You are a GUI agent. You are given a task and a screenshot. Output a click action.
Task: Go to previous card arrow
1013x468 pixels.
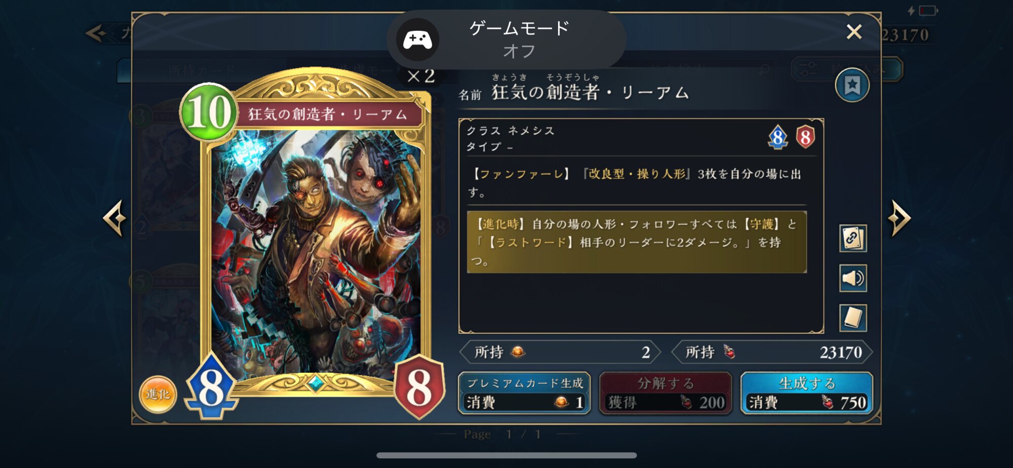(114, 218)
